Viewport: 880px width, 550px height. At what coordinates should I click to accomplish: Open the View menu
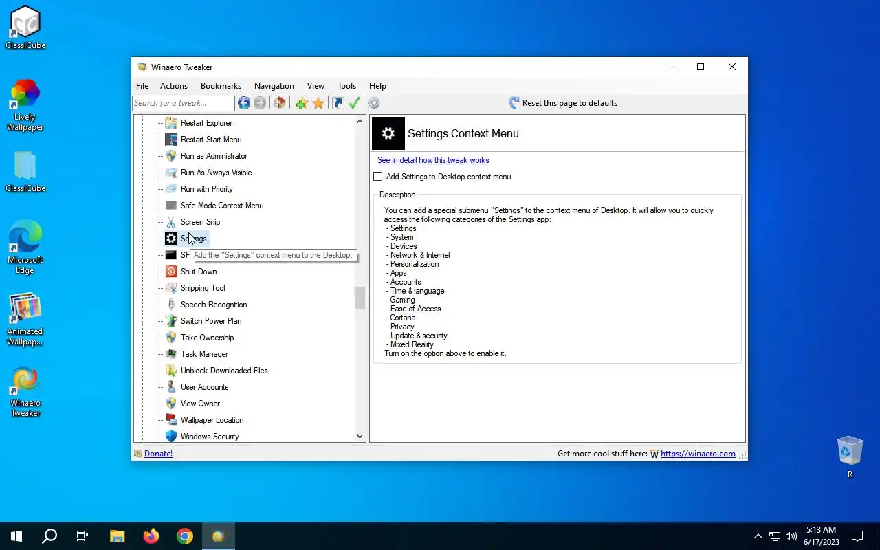pyautogui.click(x=316, y=86)
